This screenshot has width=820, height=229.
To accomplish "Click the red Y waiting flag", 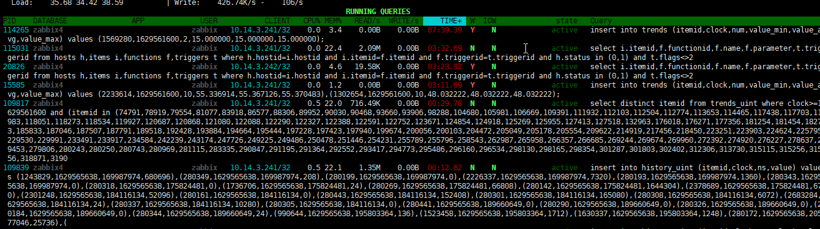I will point(472,29).
